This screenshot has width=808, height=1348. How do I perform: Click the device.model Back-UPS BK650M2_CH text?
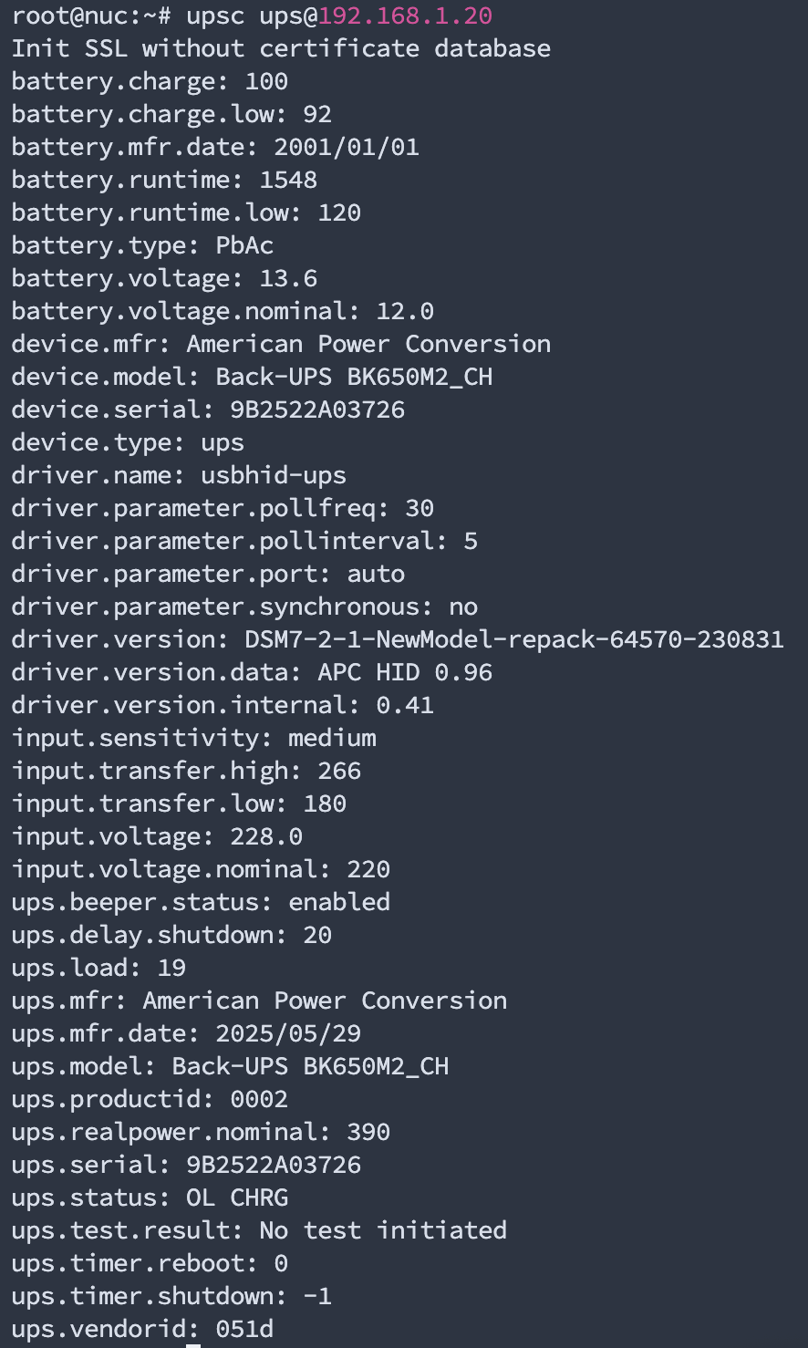354,377
